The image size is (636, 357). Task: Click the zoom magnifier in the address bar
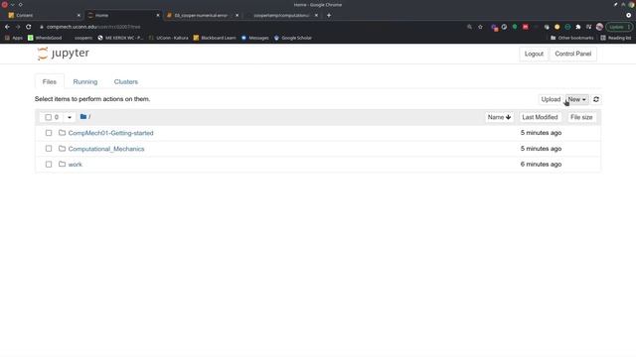pos(469,27)
